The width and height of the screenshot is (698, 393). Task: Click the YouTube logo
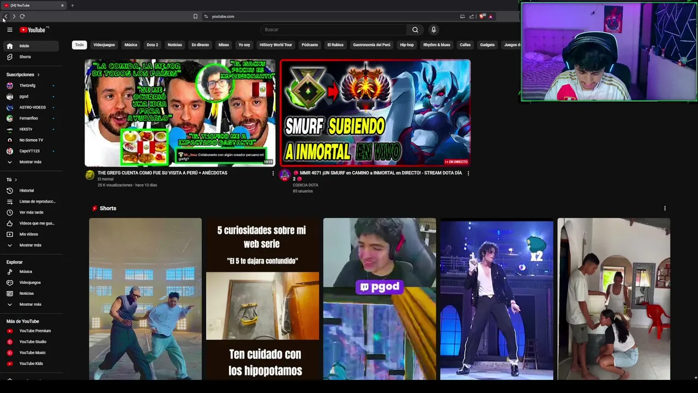33,30
